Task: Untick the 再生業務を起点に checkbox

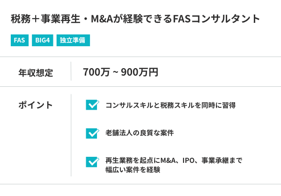Action: 92,161
